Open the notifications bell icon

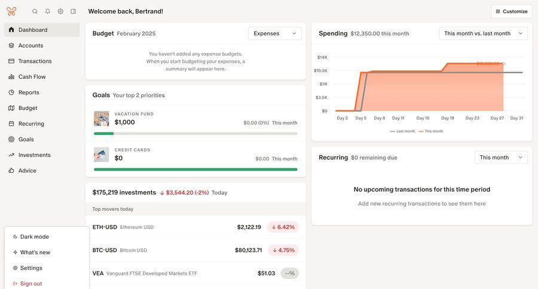pyautogui.click(x=48, y=11)
